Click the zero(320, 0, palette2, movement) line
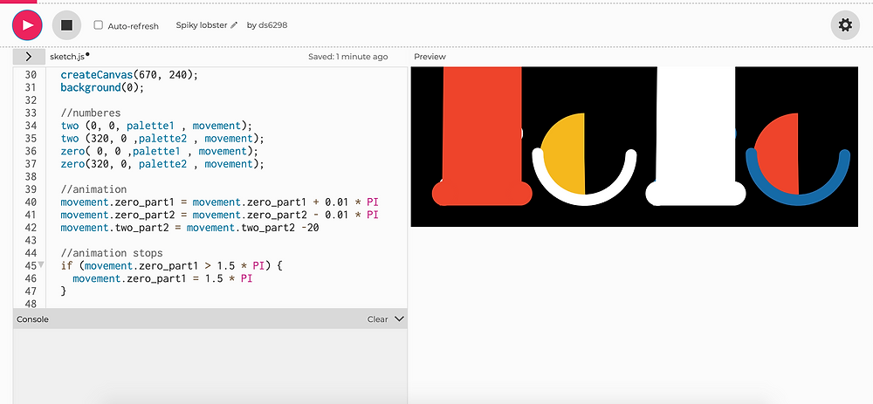This screenshot has width=873, height=404. click(x=162, y=164)
